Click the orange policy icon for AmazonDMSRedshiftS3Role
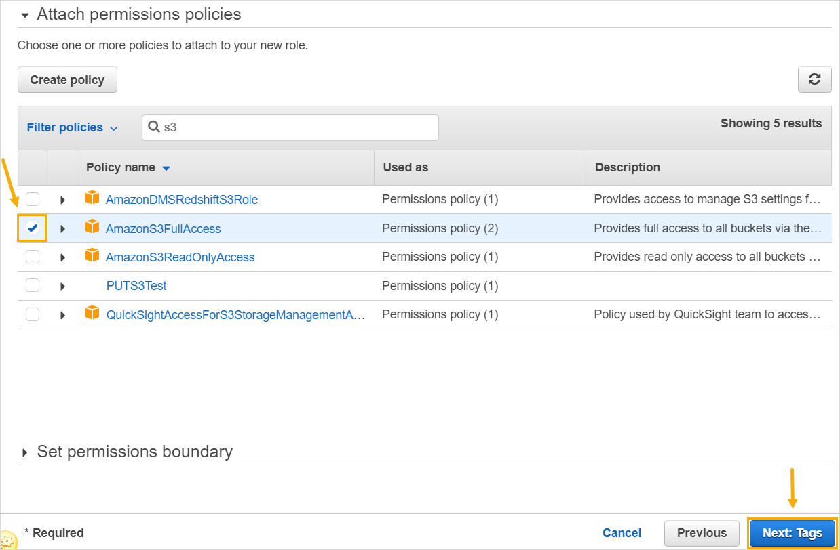Viewport: 840px width, 550px height. pyautogui.click(x=92, y=198)
